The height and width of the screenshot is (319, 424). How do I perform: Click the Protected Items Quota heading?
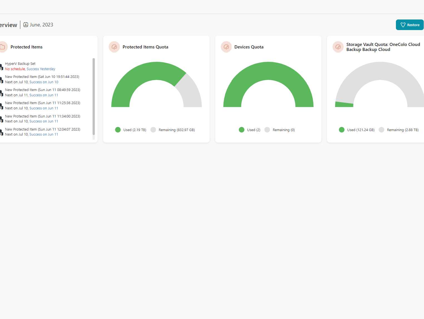tap(145, 47)
